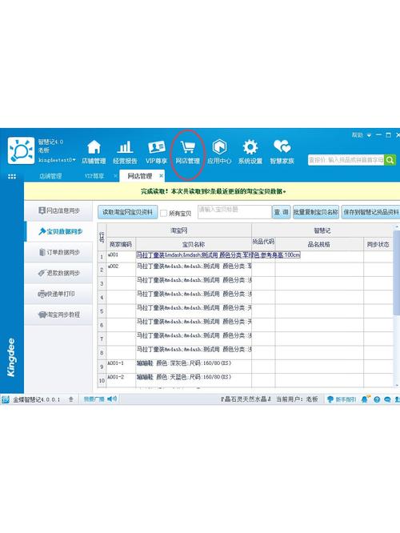Viewport: 400px width, 533px height.
Task: Click the green search magnifier button
Action: (390, 160)
